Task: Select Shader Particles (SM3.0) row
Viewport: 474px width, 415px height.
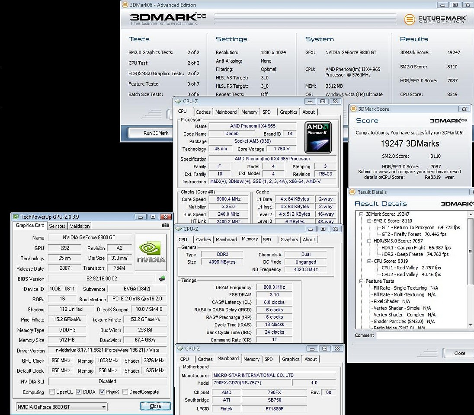Action: coord(404,321)
